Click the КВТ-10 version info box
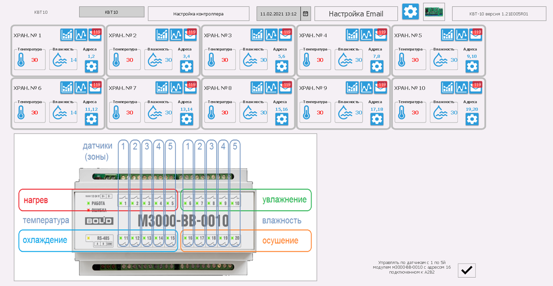Image resolution: width=553 pixels, height=286 pixels. click(498, 14)
